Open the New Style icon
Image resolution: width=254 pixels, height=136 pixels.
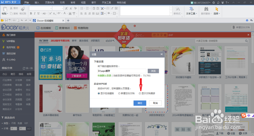coord(178,9)
